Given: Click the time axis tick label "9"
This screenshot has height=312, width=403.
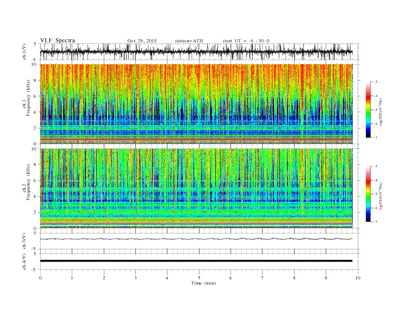Looking at the screenshot, I should pyautogui.click(x=326, y=278).
